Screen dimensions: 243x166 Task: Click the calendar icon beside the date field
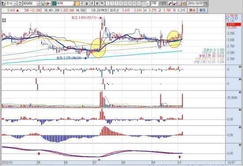[205, 4]
